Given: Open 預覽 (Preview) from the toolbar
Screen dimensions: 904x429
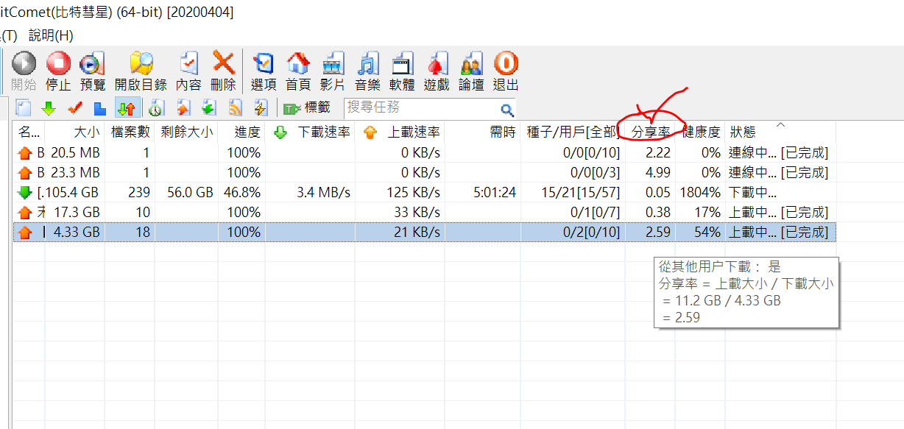Looking at the screenshot, I should point(93,71).
